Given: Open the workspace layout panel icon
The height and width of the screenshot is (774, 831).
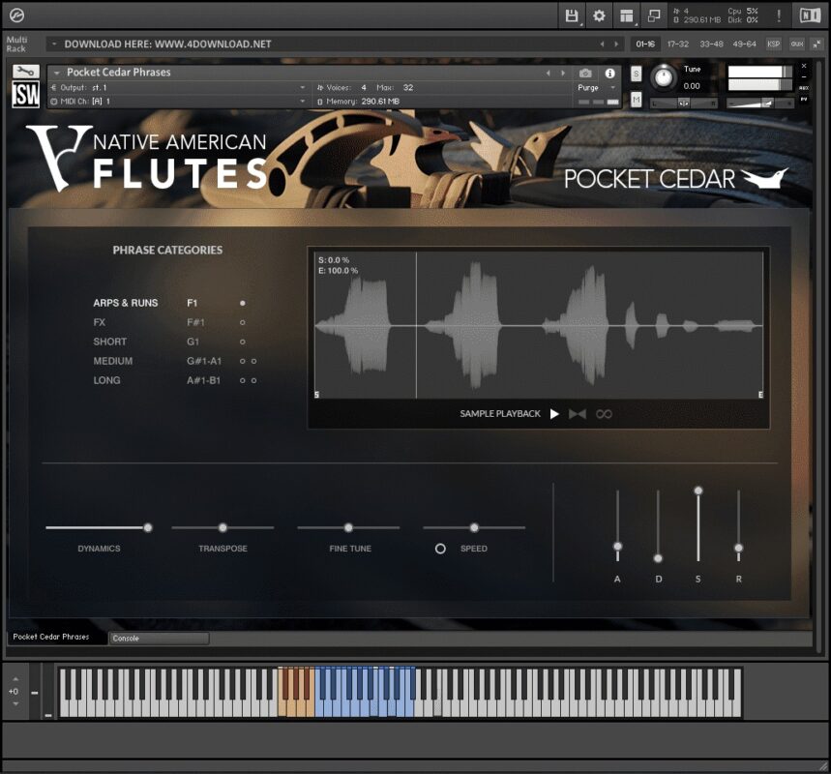Looking at the screenshot, I should coord(627,15).
